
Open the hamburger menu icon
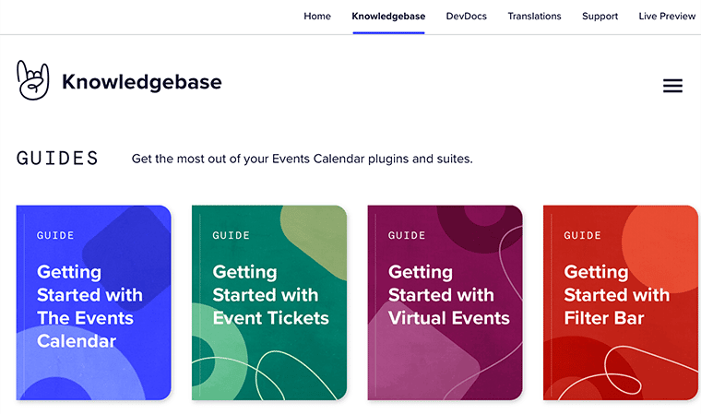672,86
